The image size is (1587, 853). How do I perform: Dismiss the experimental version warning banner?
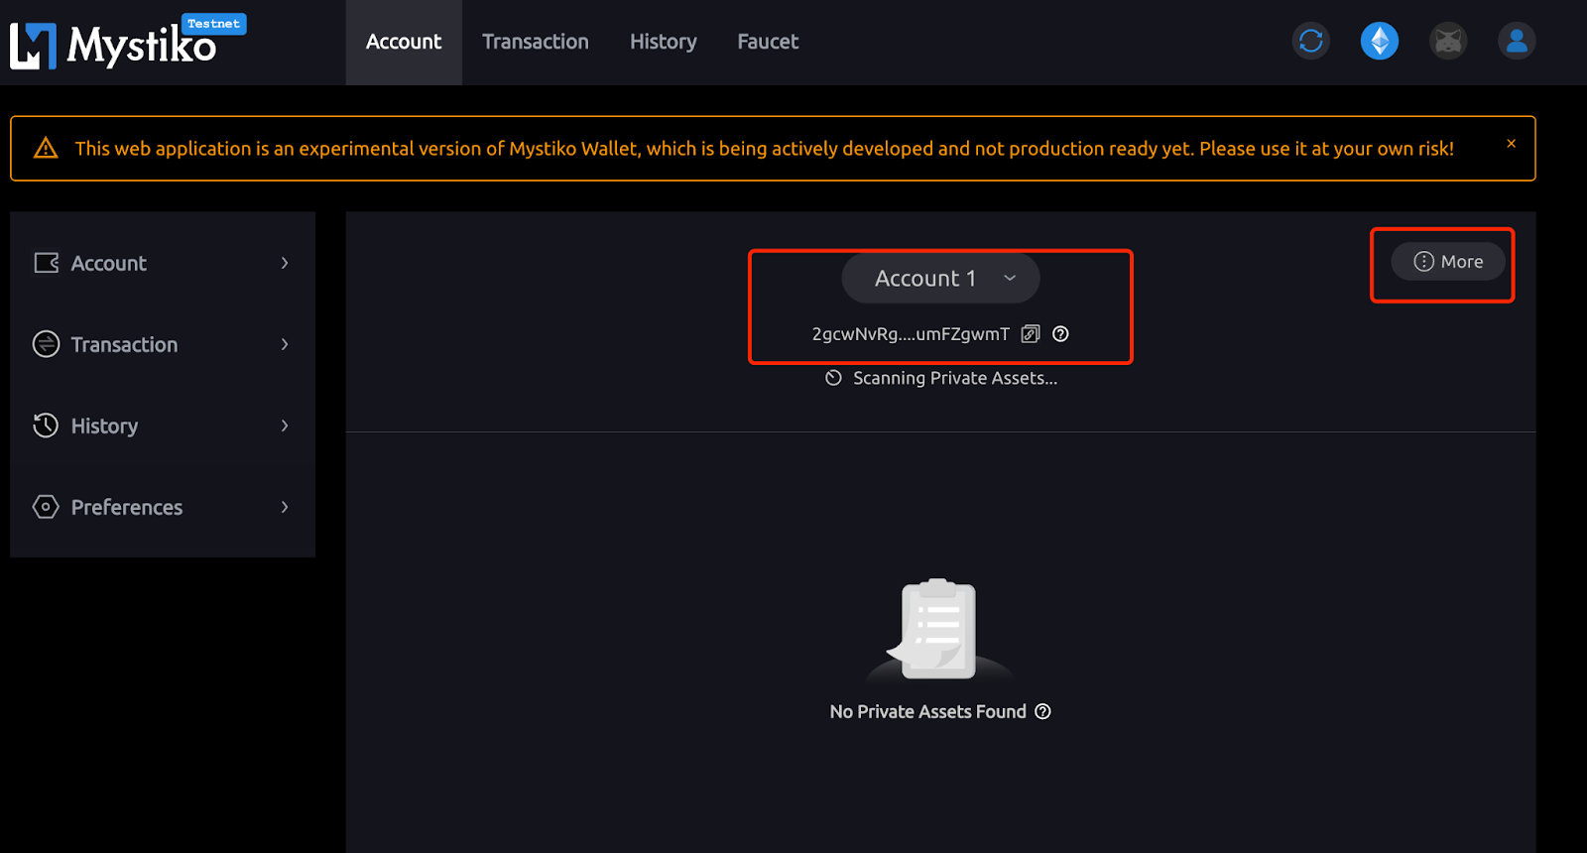[x=1511, y=144]
